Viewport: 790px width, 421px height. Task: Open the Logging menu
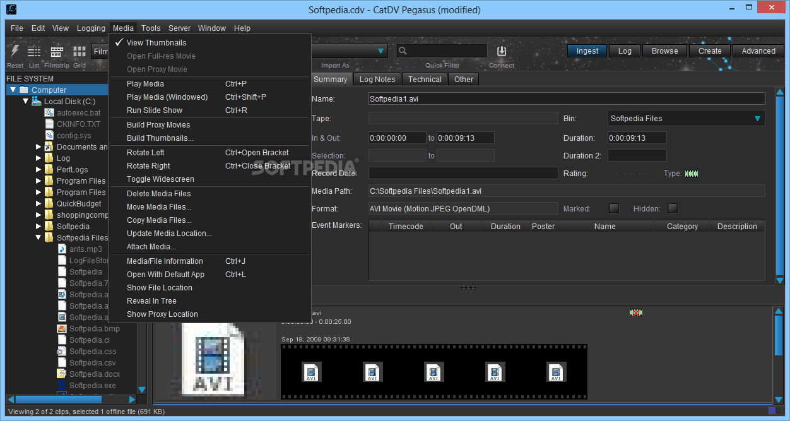[x=91, y=28]
